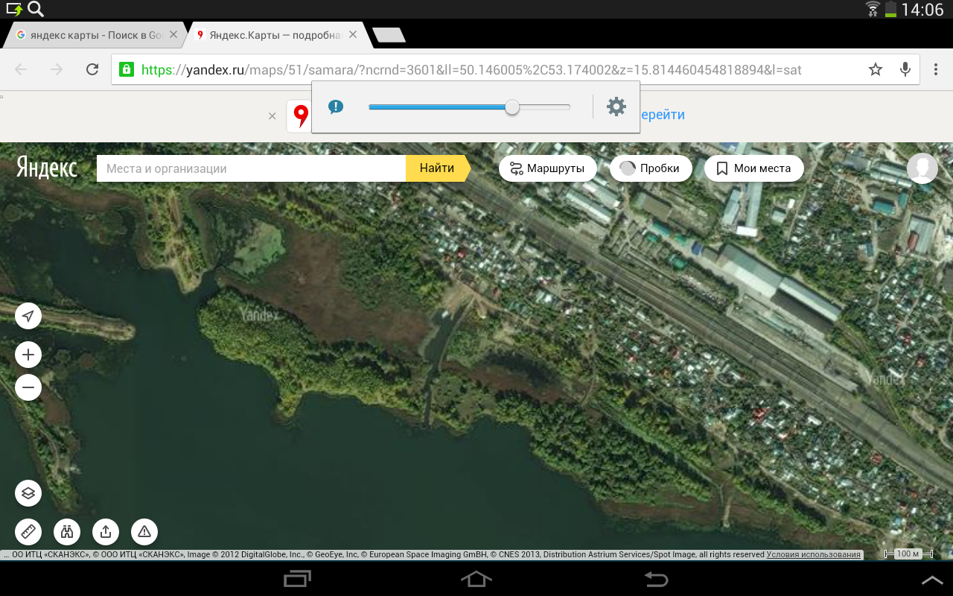
Task: Focus the Места и организации search field
Action: (x=251, y=168)
